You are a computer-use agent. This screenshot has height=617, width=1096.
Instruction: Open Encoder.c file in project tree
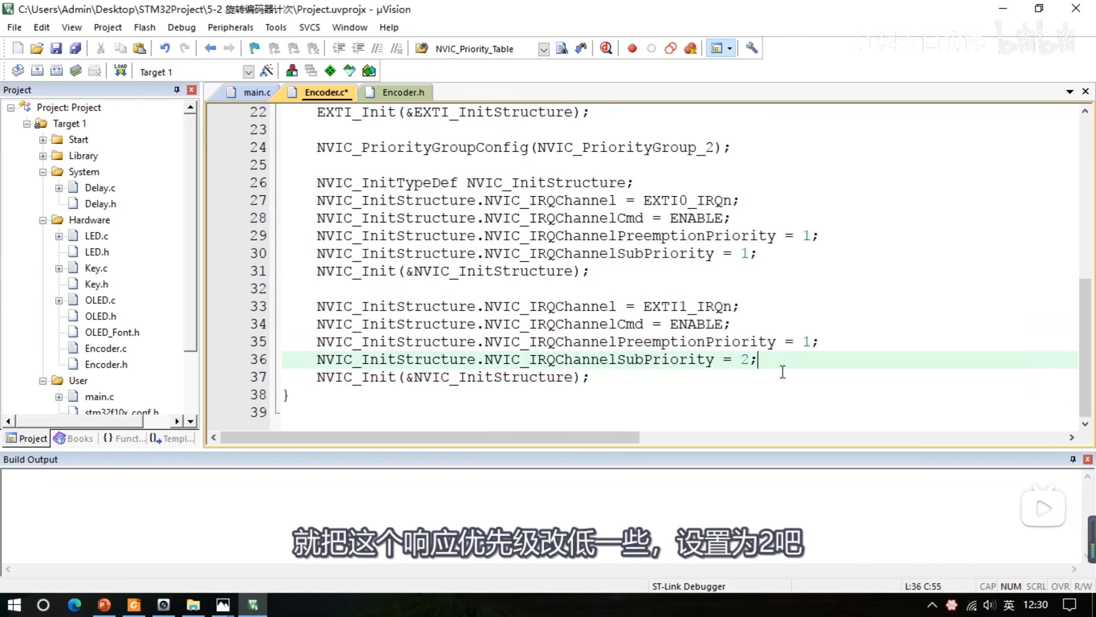(105, 348)
